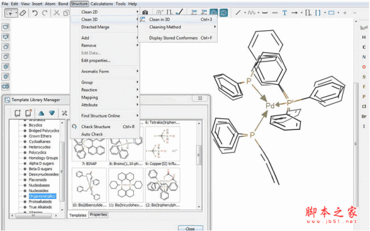The width and height of the screenshot is (370, 231).
Task: Expand the rectangle shape dropdown
Action: click(x=339, y=12)
